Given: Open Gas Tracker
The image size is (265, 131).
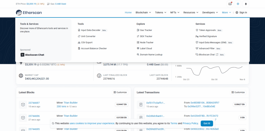Looking at the screenshot, I should [x=146, y=30].
